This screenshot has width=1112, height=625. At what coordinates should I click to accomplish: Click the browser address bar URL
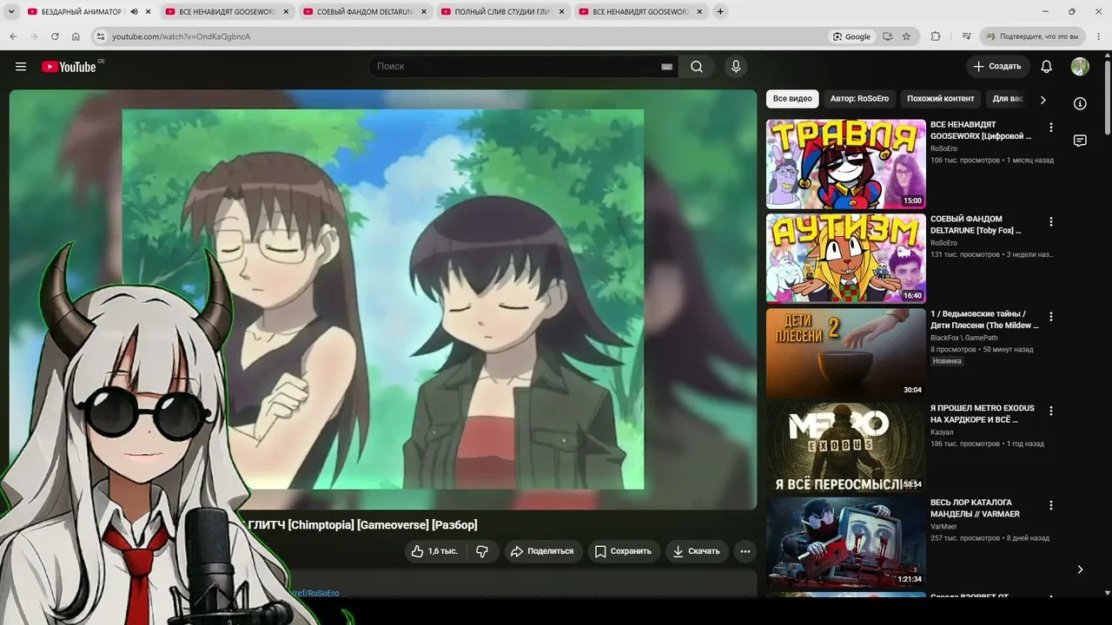(181, 36)
